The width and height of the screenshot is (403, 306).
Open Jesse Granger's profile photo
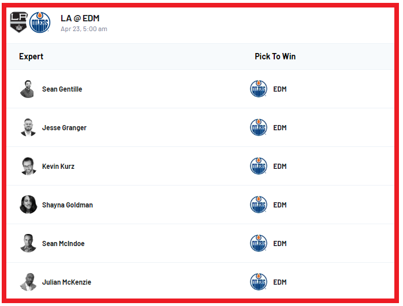click(x=28, y=127)
